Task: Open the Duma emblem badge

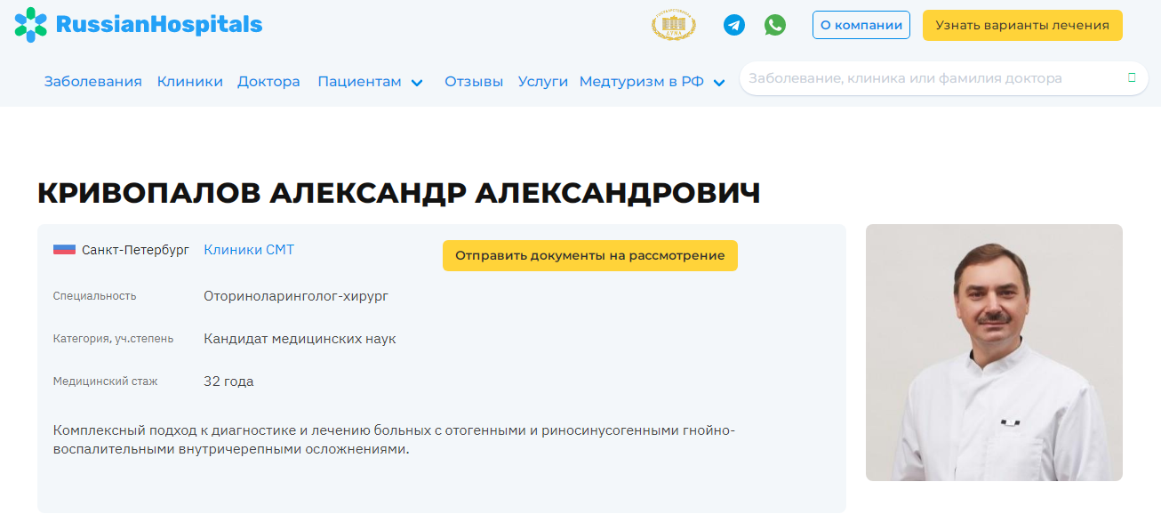Action: click(674, 25)
